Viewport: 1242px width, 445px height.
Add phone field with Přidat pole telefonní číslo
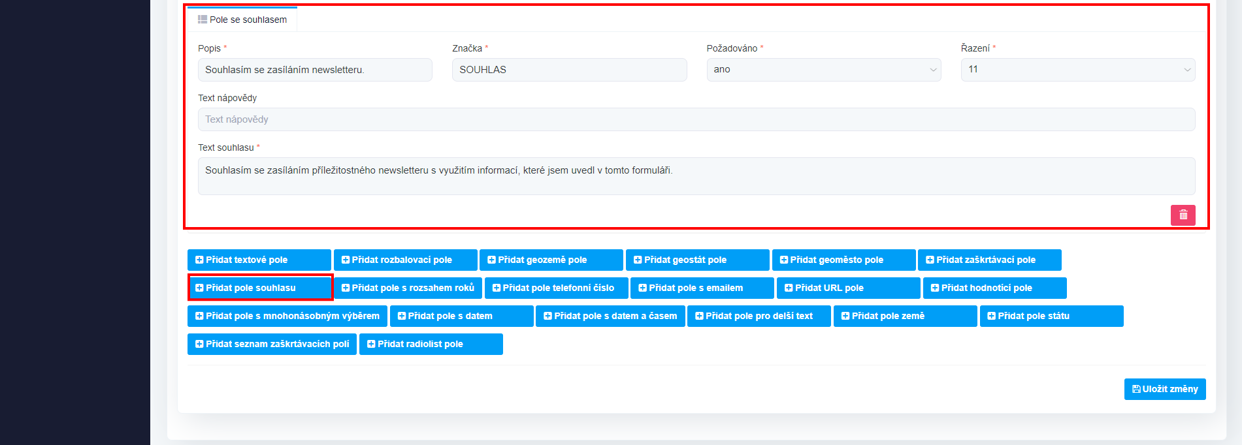[x=556, y=288]
